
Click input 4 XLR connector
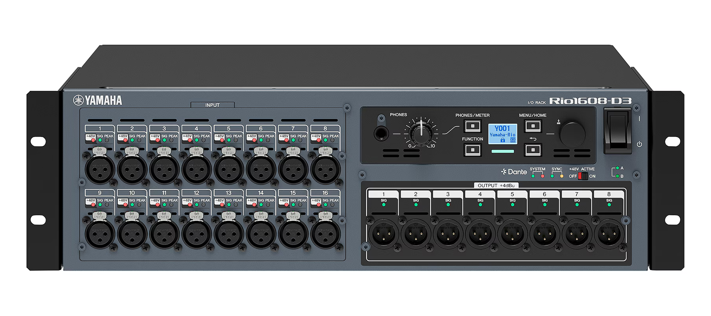pyautogui.click(x=196, y=169)
